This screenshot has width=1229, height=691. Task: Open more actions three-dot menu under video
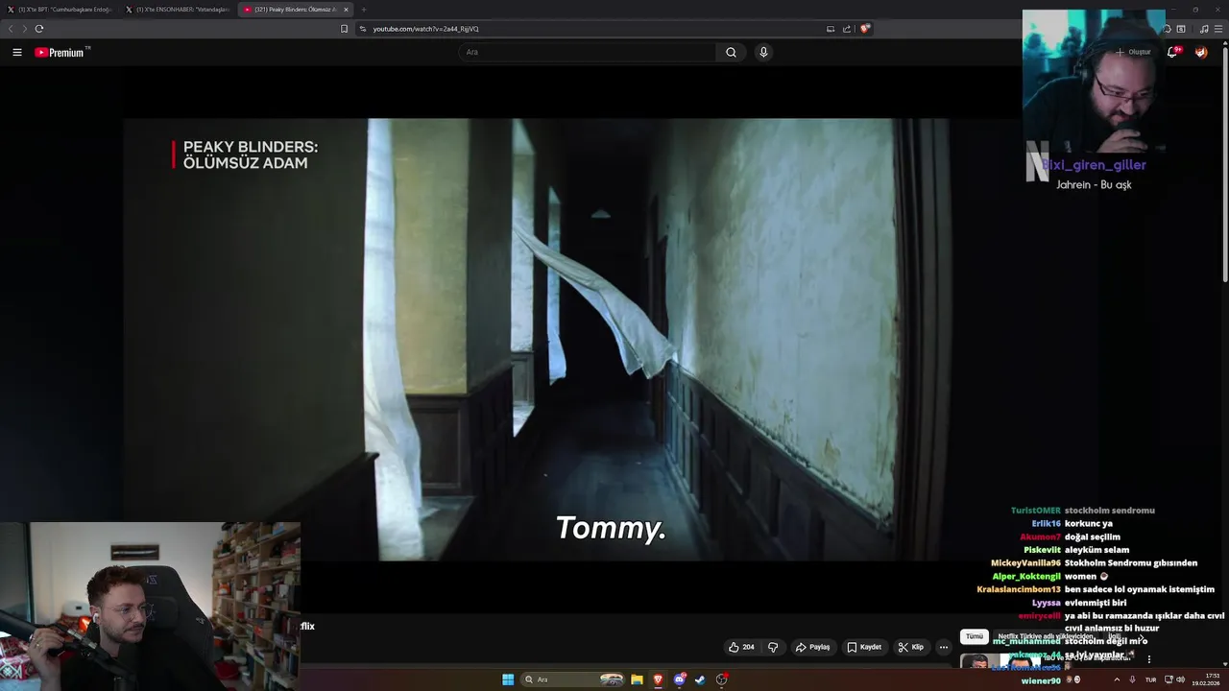tap(944, 647)
